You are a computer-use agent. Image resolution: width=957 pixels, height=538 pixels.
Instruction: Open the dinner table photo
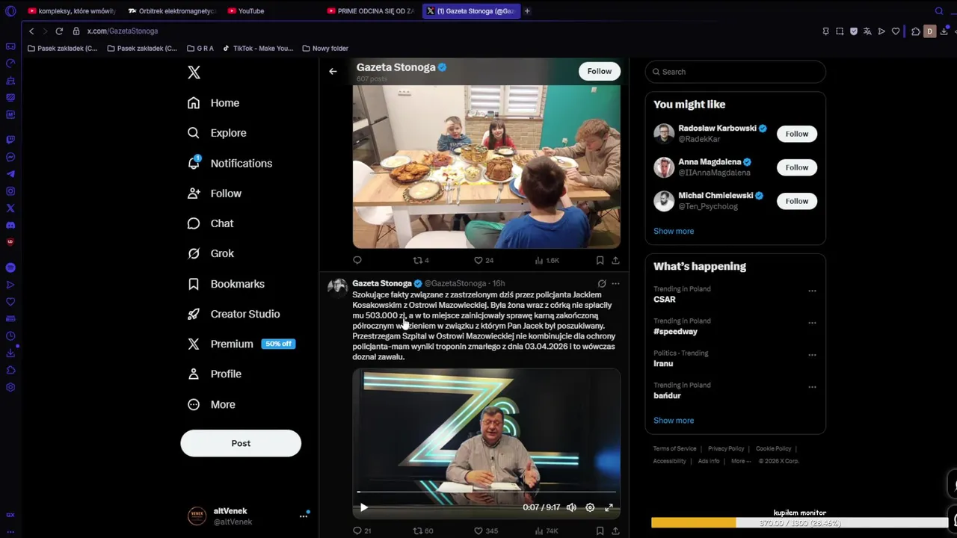[x=486, y=166]
